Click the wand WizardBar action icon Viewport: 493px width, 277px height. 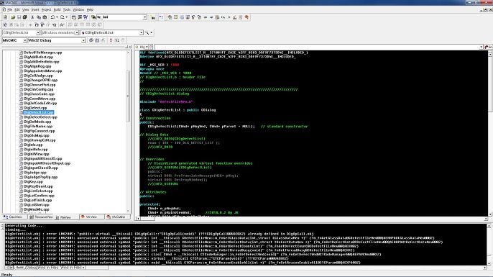click(x=147, y=33)
